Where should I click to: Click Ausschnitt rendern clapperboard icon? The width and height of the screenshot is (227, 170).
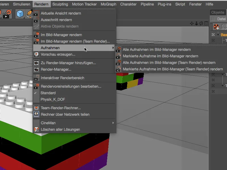(x=36, y=20)
